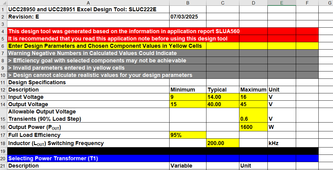The height and width of the screenshot is (170, 333).
Task: Select minimum input voltage cell with 9
Action: (188, 97)
